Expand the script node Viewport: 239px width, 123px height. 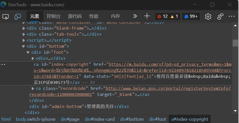click(x=24, y=40)
